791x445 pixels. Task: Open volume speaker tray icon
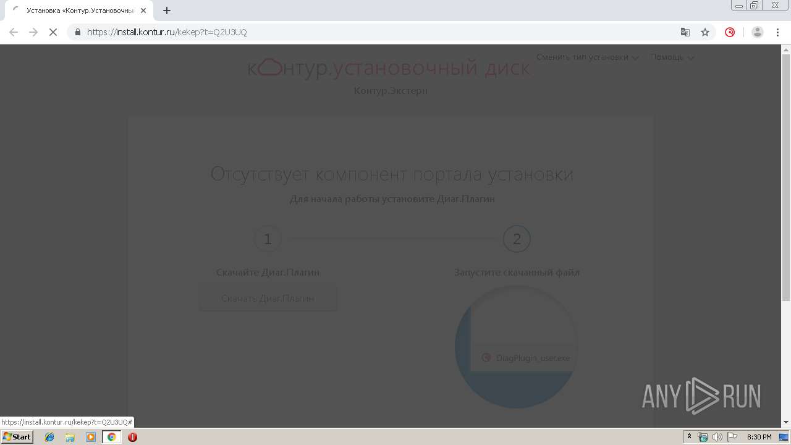click(x=717, y=437)
